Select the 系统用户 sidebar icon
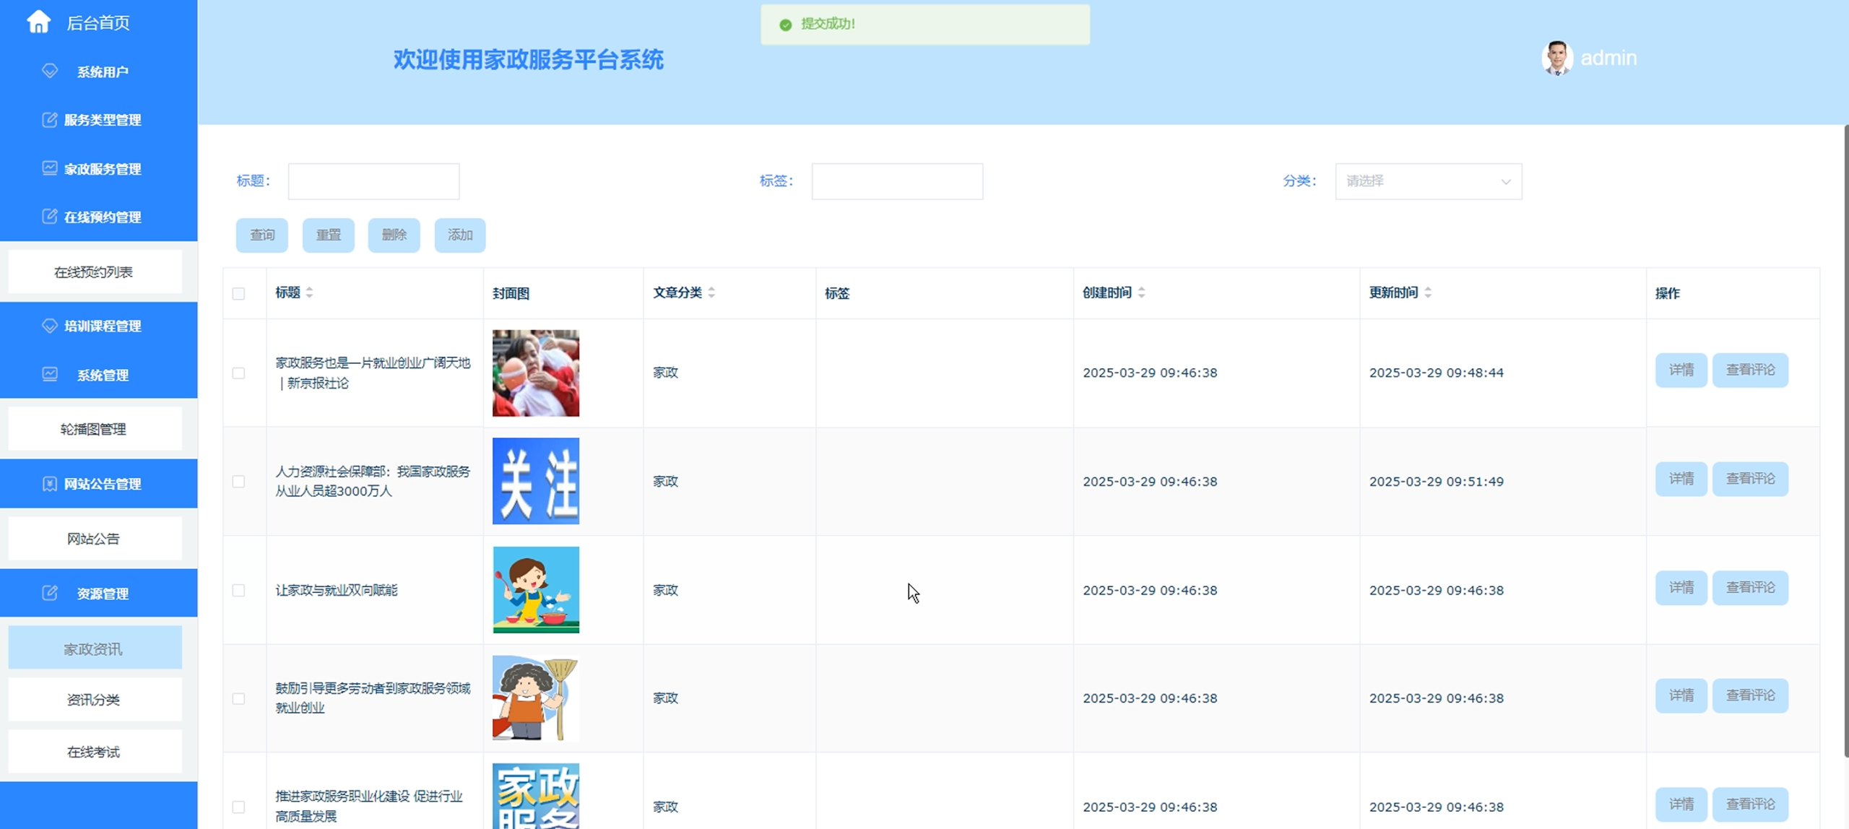This screenshot has width=1849, height=829. [x=48, y=71]
